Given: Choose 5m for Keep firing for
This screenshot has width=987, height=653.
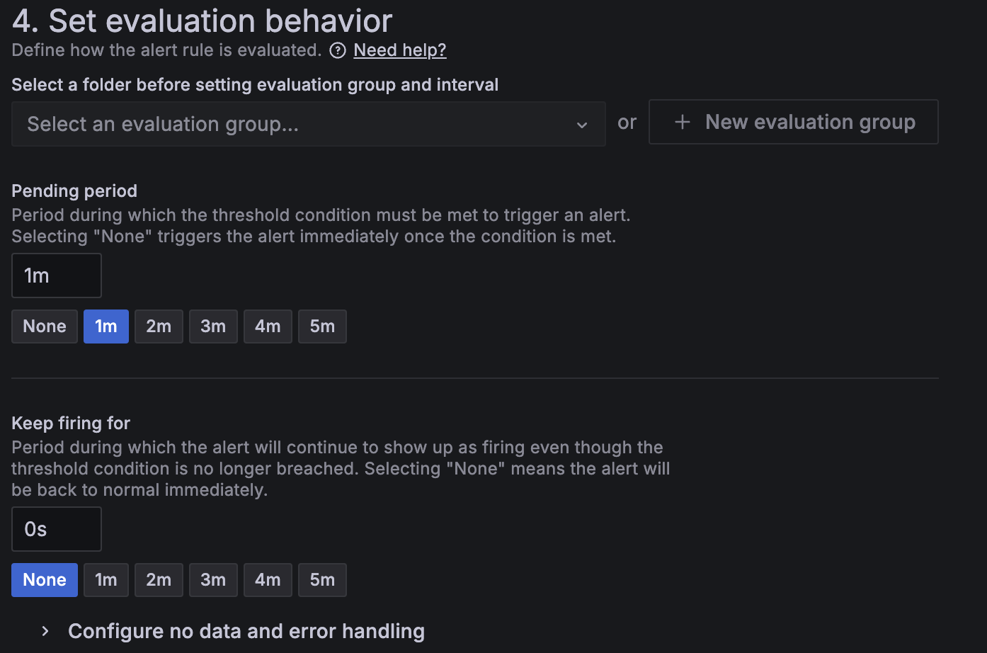Looking at the screenshot, I should [322, 579].
